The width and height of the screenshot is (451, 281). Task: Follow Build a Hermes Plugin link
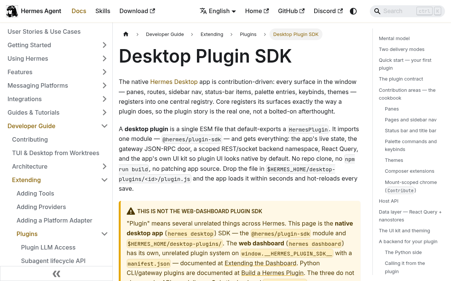pyautogui.click(x=272, y=273)
